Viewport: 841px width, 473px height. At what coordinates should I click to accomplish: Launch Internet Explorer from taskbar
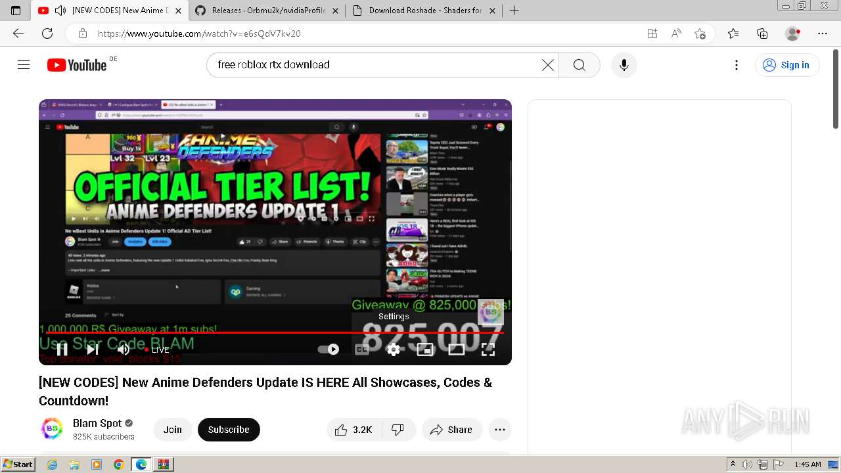[x=52, y=464]
